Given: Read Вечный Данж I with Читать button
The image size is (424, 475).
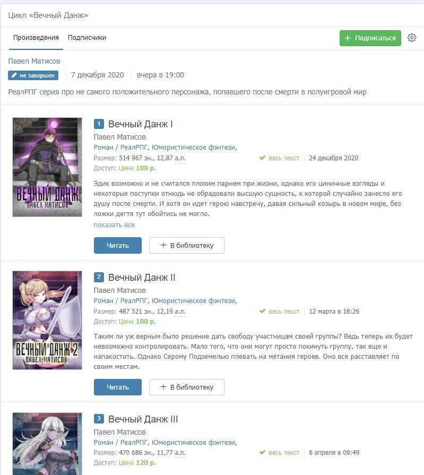Looking at the screenshot, I should (x=117, y=245).
